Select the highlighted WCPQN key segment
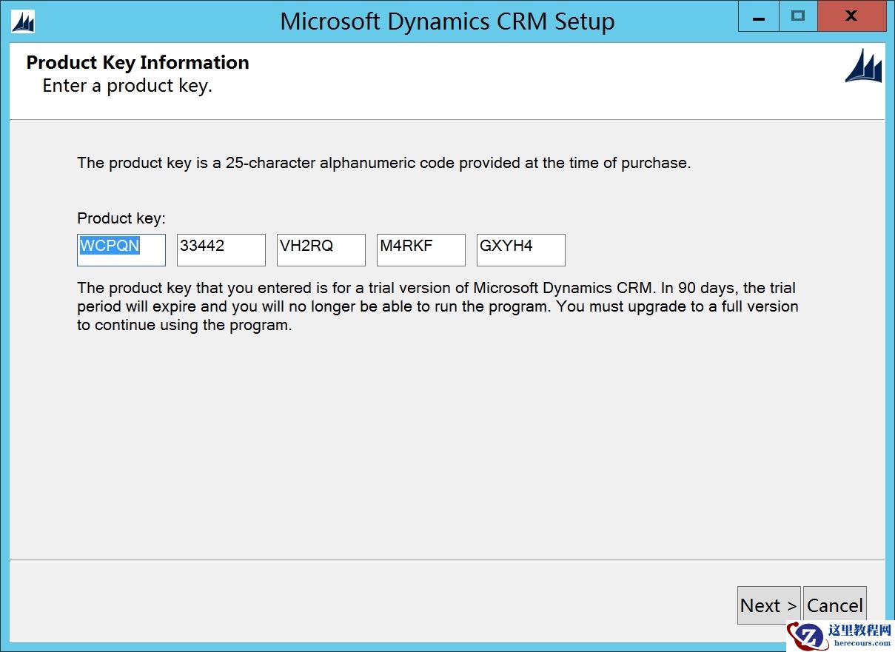 (121, 249)
